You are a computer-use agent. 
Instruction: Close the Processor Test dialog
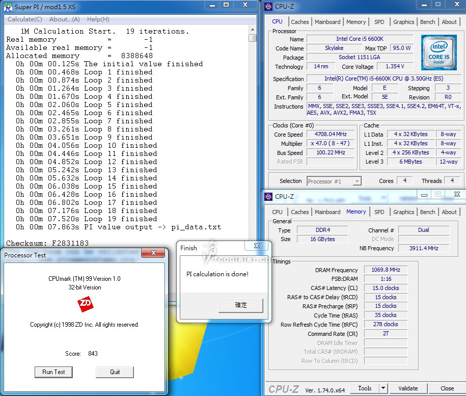click(x=153, y=253)
